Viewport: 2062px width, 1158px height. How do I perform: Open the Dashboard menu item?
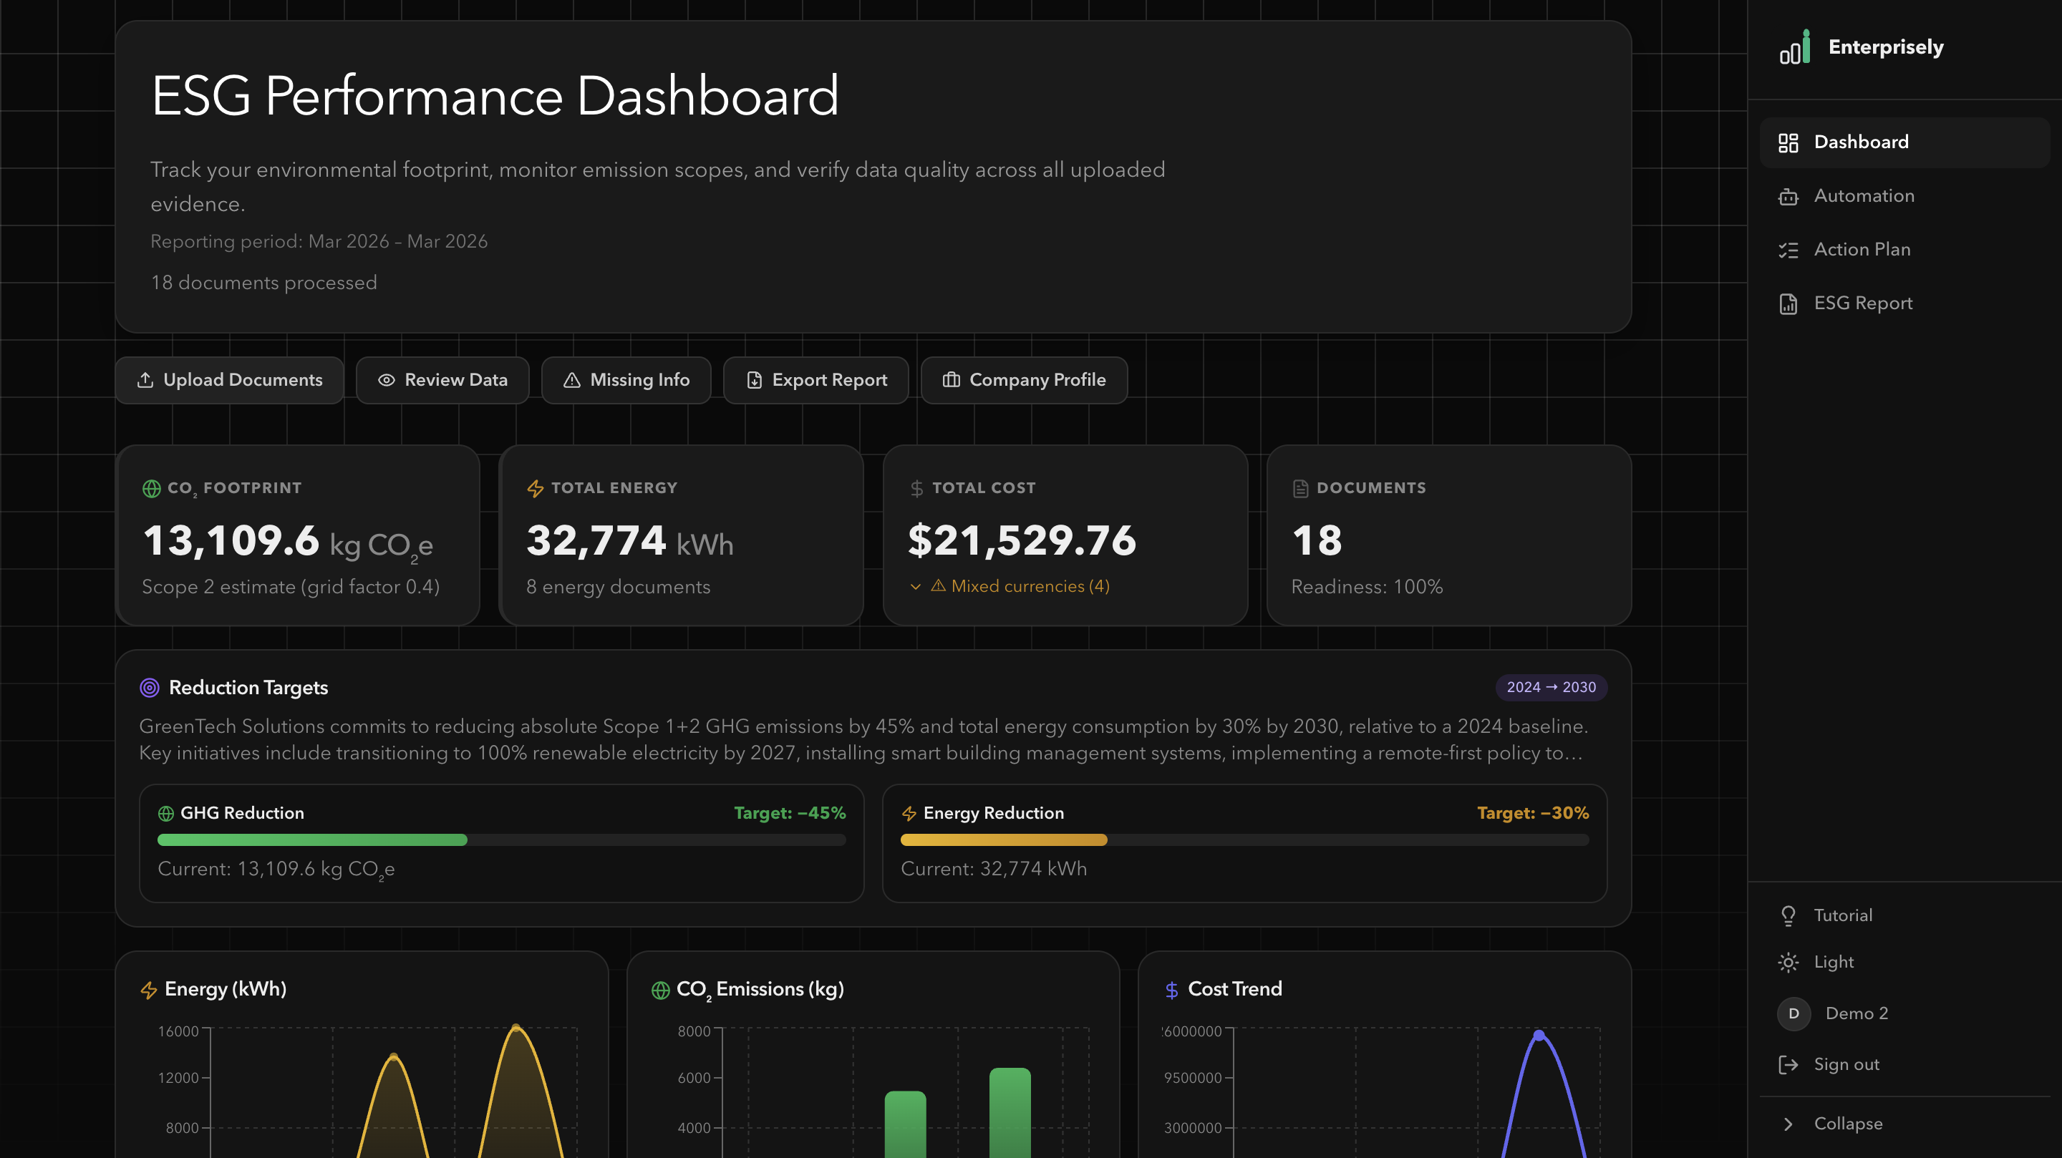1860,142
